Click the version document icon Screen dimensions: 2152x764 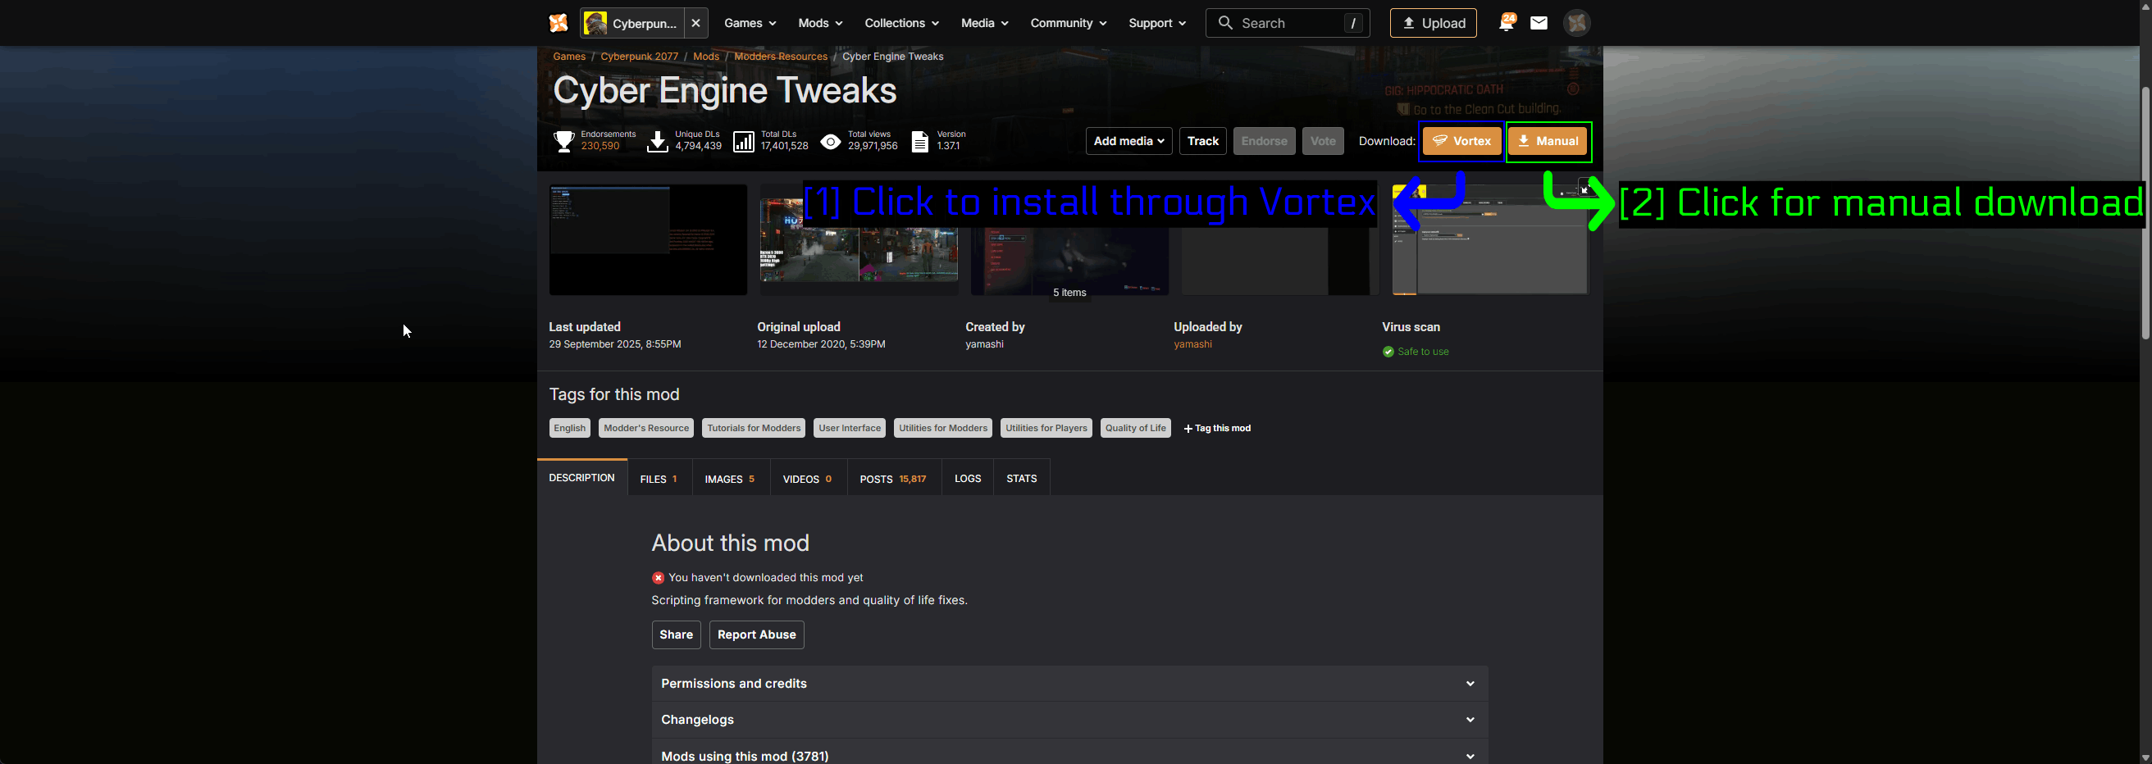919,141
